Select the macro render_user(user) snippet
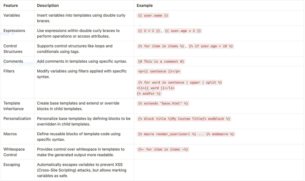 tap(167, 134)
